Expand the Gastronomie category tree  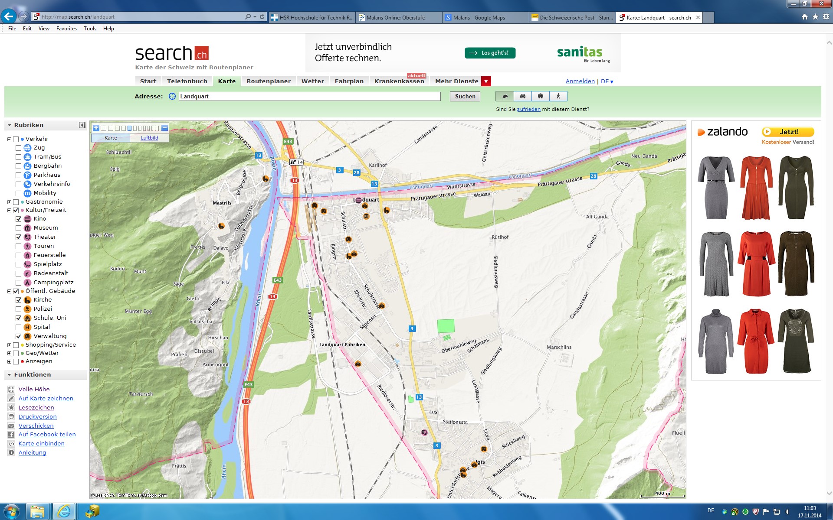(9, 202)
